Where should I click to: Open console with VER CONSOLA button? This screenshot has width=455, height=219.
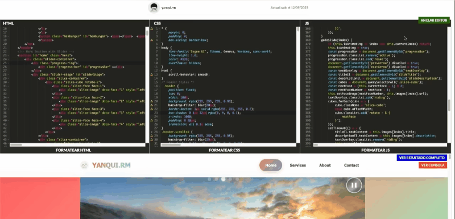click(x=433, y=166)
